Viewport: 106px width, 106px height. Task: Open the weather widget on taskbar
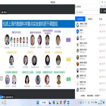[x=4, y=102]
